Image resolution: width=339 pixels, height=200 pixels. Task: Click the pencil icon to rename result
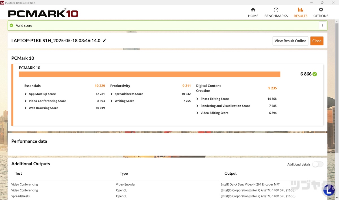click(105, 41)
